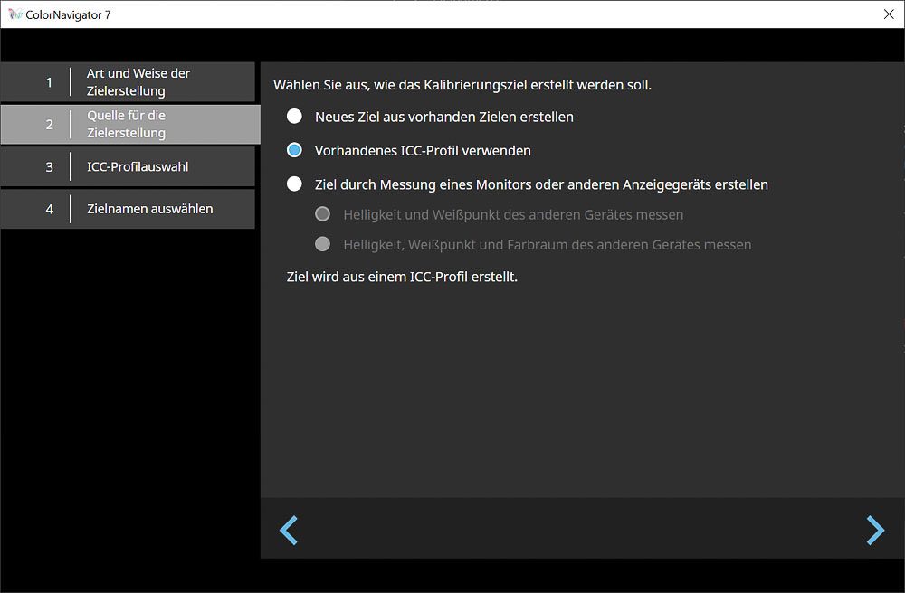905x593 pixels.
Task: Click the 'Ziel wird aus einem ICC-Profil erstellt' description
Action: pyautogui.click(x=401, y=277)
